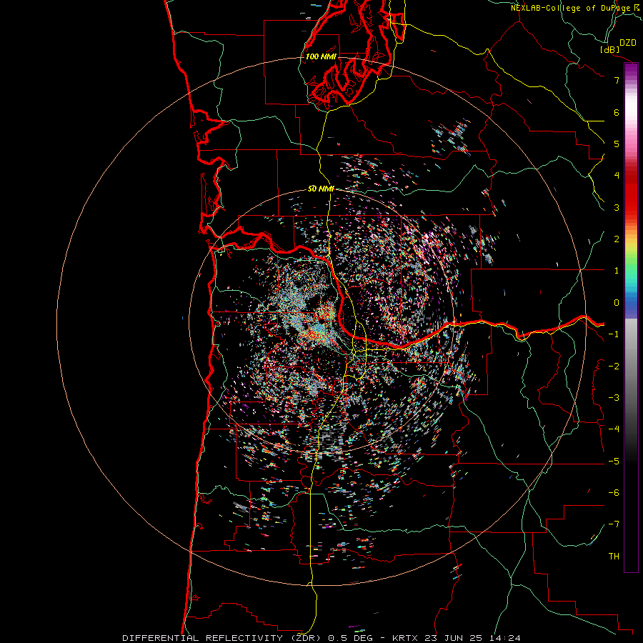Click the "NEXLAB-College of DuPage" credit text
The image size is (643, 643).
click(x=571, y=8)
